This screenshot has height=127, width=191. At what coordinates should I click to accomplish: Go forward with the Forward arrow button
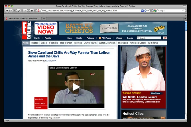tap(11, 11)
